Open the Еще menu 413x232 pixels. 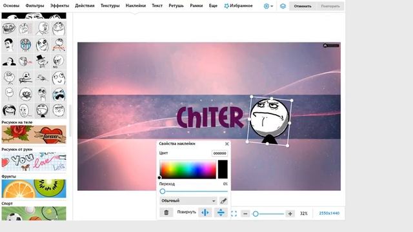(213, 6)
